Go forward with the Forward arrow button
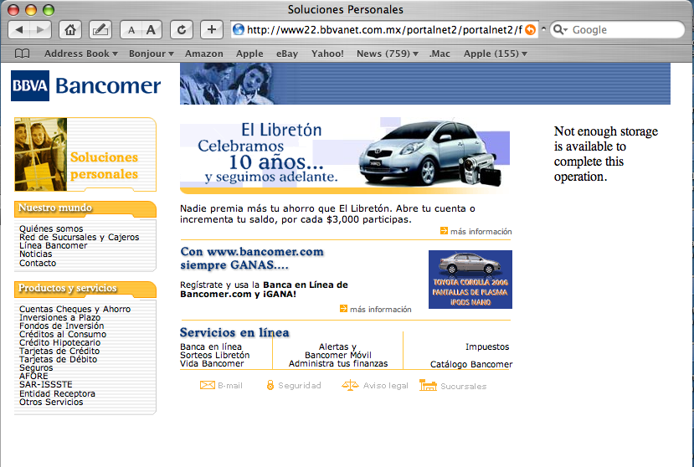 40,29
